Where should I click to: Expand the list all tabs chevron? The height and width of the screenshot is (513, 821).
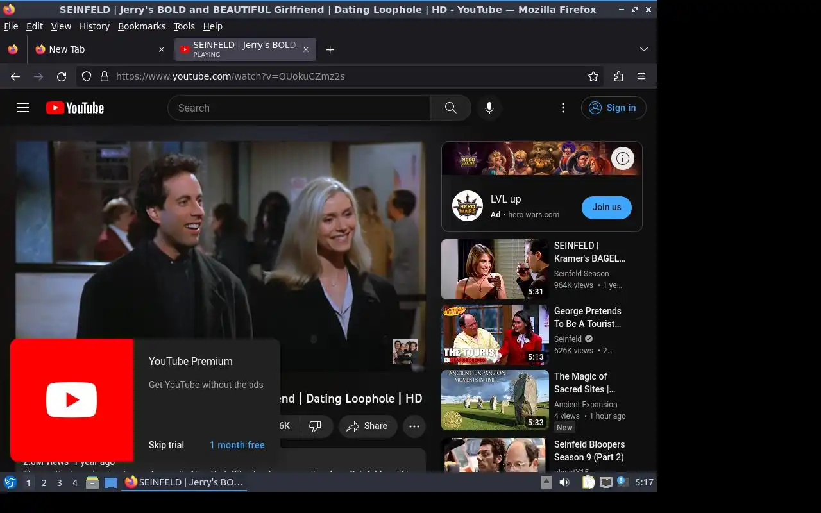(644, 49)
